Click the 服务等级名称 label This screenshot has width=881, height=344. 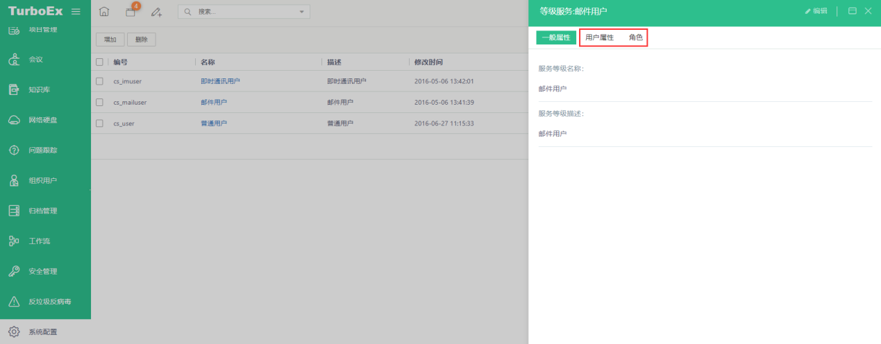click(x=561, y=69)
